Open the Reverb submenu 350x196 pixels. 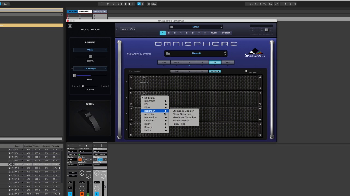(x=154, y=127)
